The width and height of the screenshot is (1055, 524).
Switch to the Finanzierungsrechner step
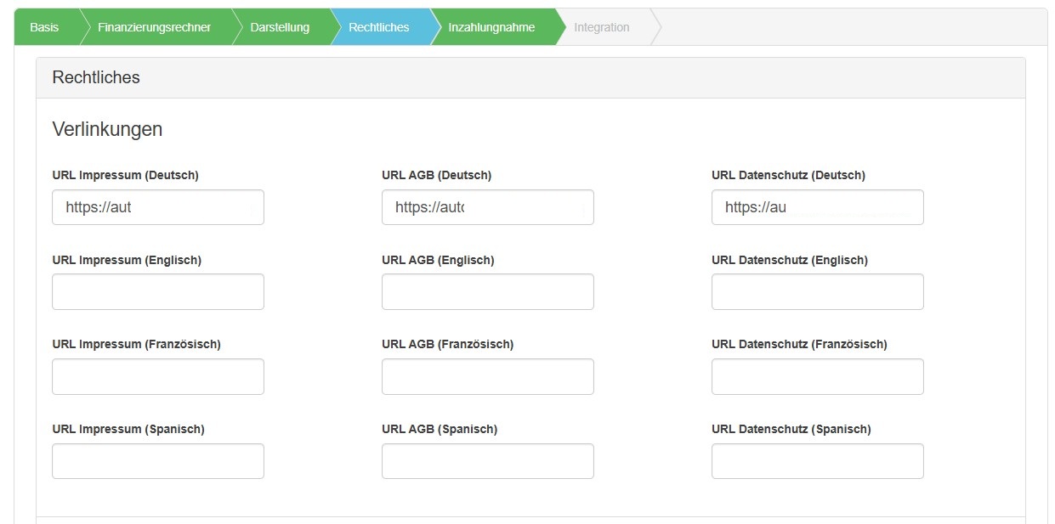[x=154, y=27]
